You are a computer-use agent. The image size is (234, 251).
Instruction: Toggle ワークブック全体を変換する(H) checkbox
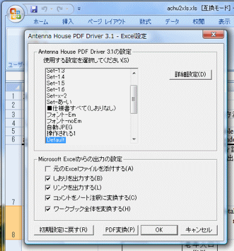(x=48, y=209)
